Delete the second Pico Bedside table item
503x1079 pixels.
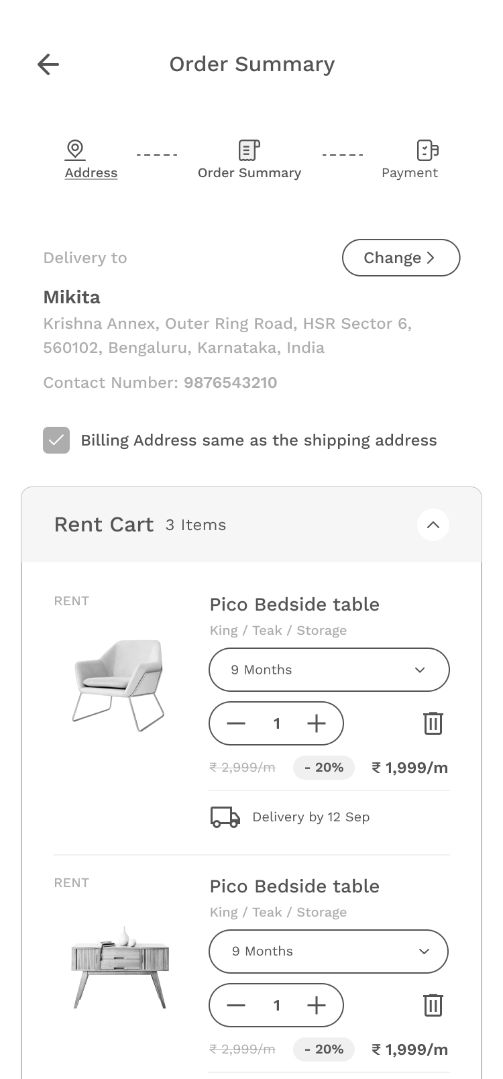(433, 1005)
